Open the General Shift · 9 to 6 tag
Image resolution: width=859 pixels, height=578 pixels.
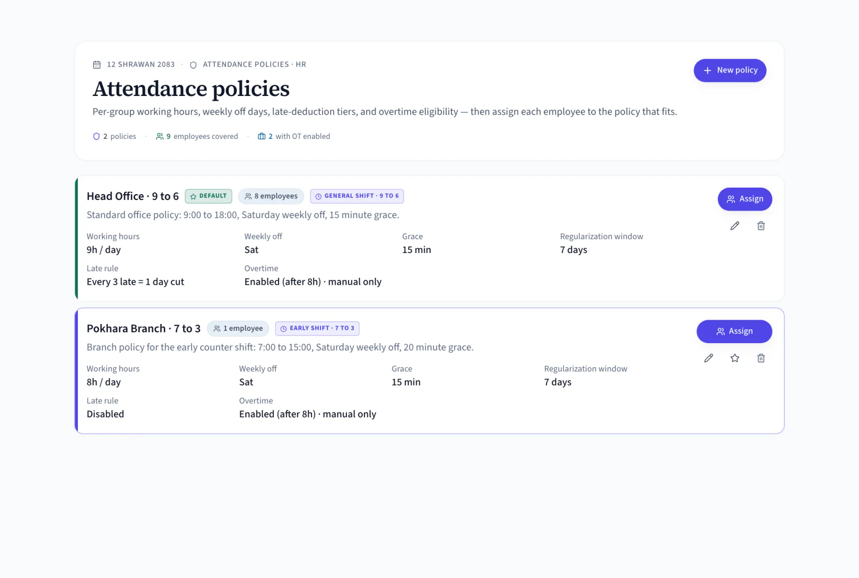coord(357,196)
